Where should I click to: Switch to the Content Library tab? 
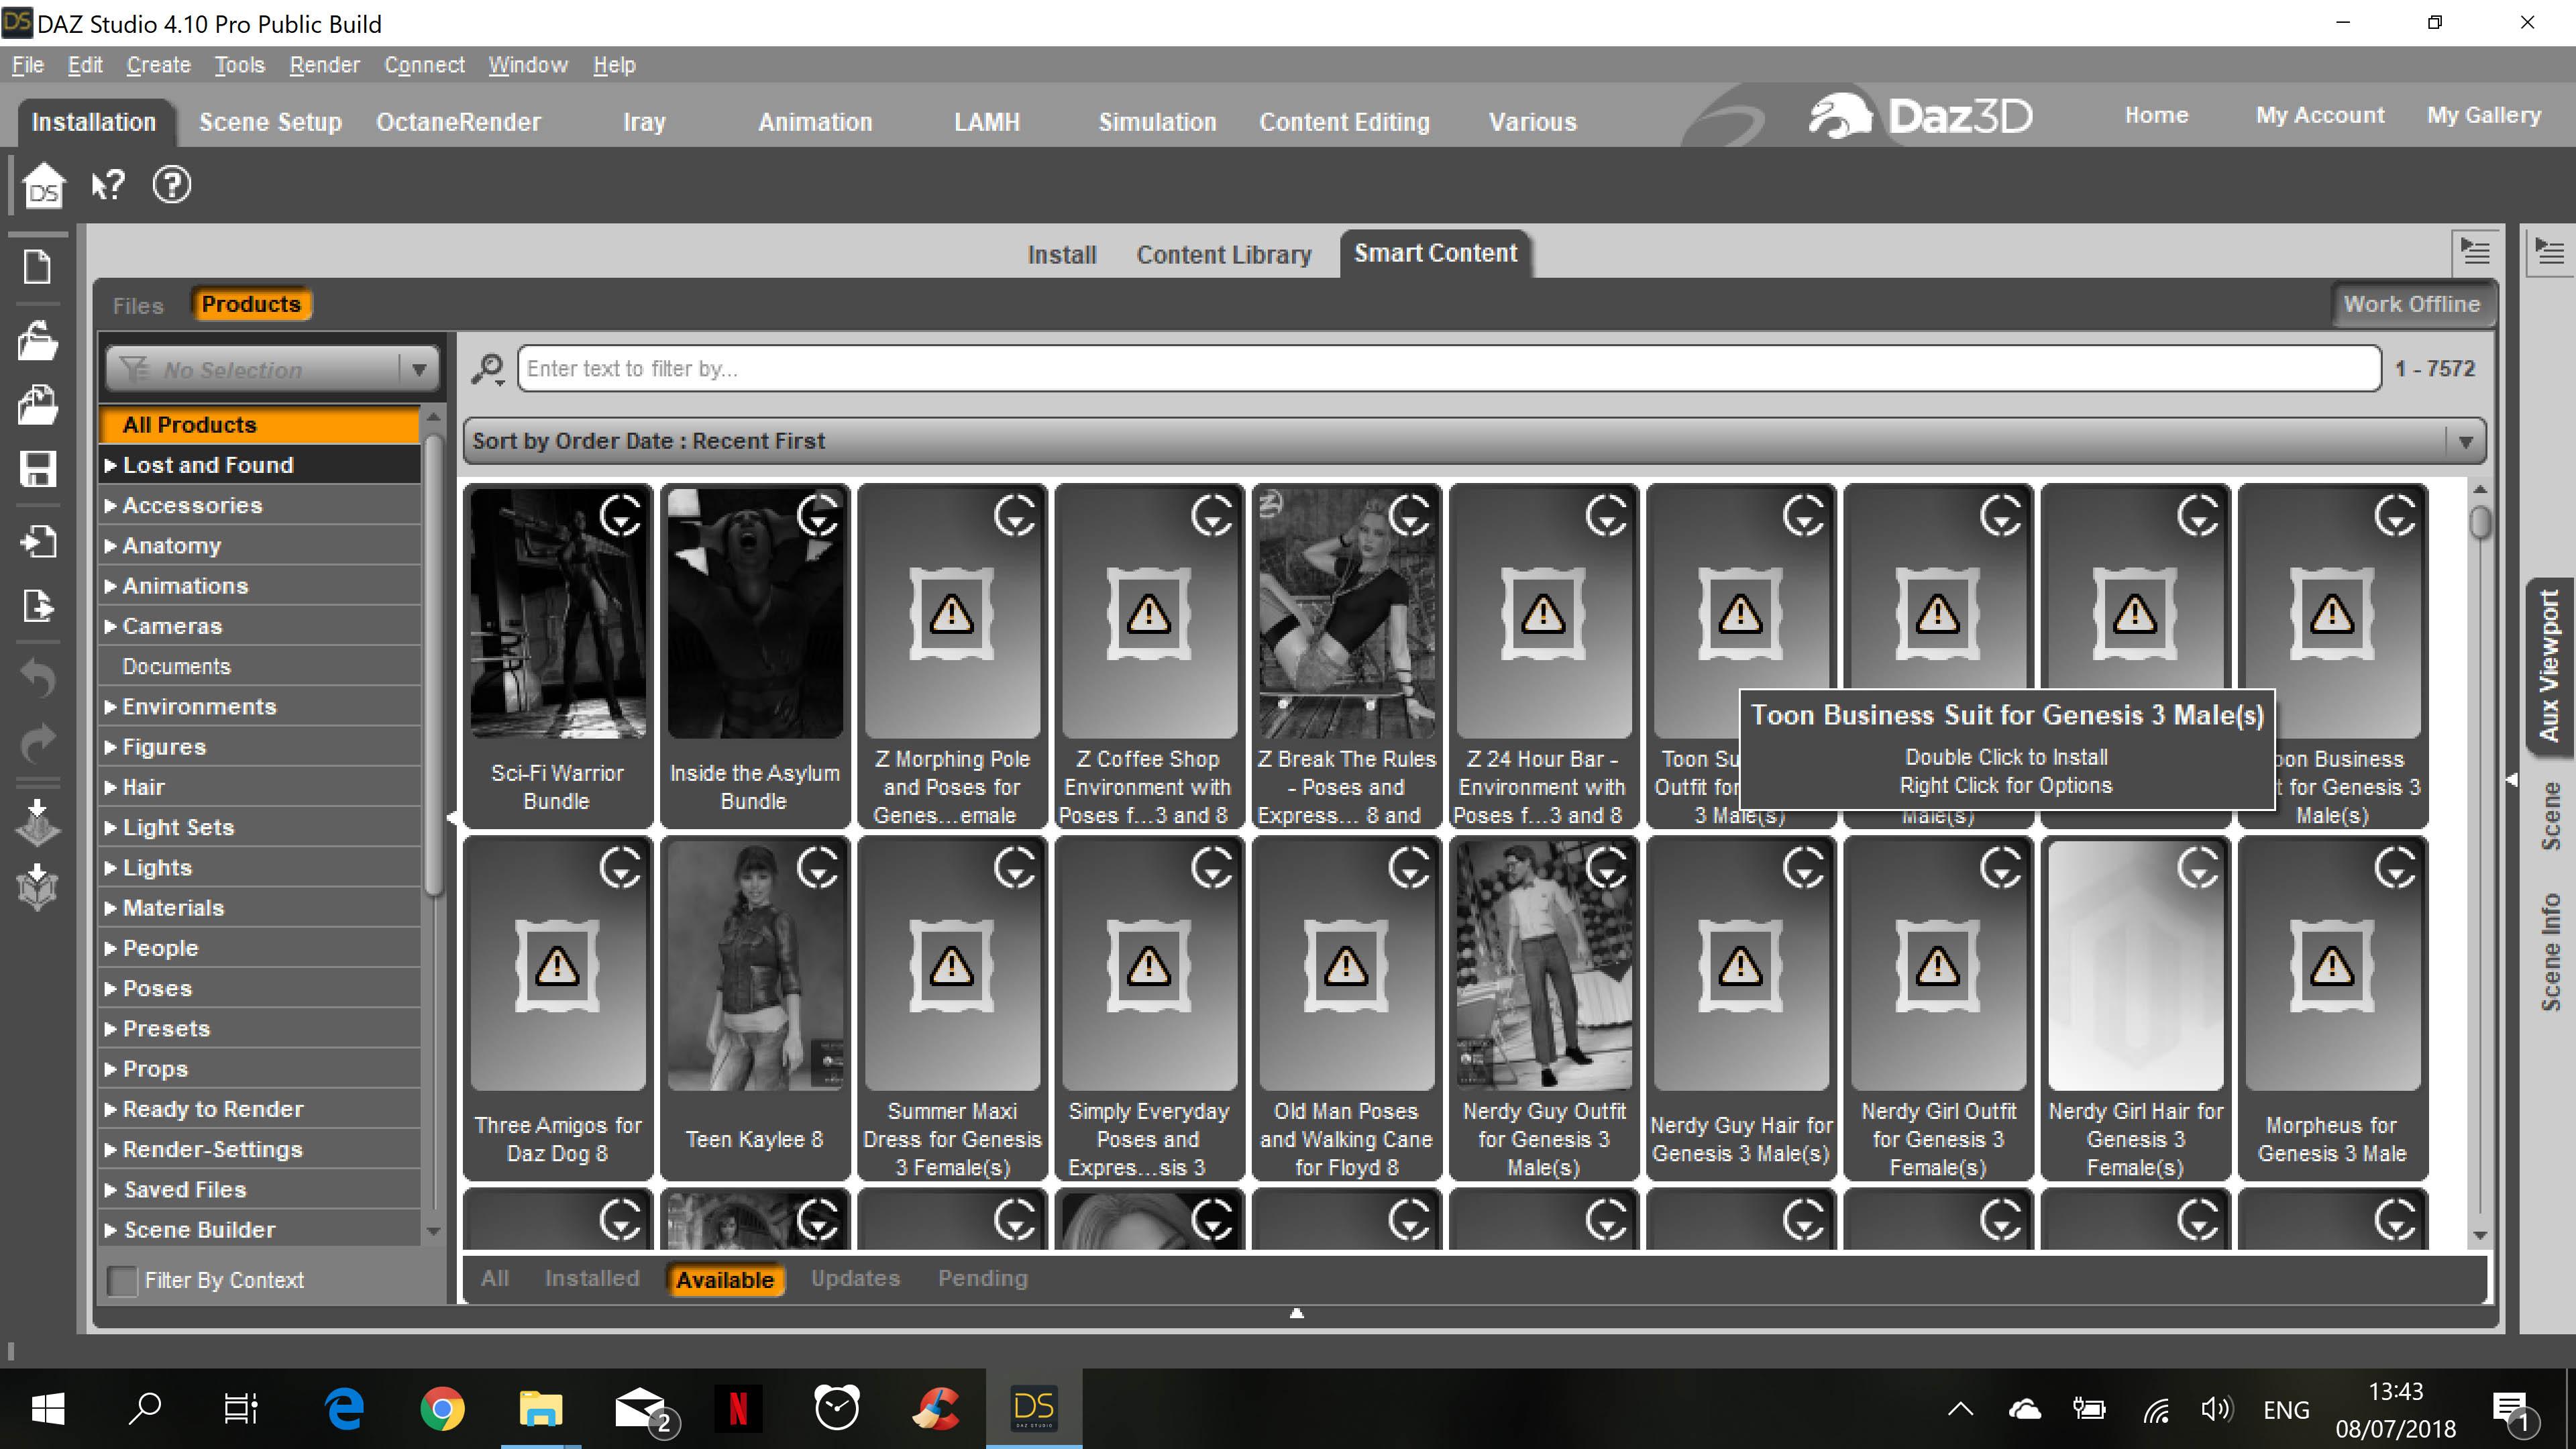pyautogui.click(x=1223, y=255)
